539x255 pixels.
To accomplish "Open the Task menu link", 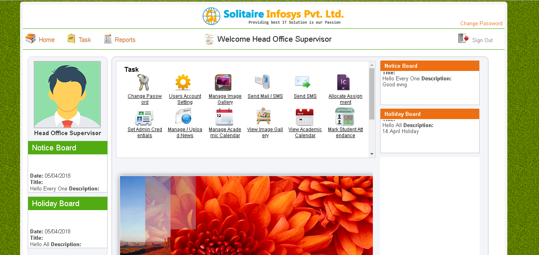I will pos(85,40).
